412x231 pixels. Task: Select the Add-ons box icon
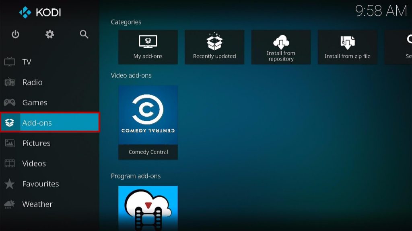point(10,123)
